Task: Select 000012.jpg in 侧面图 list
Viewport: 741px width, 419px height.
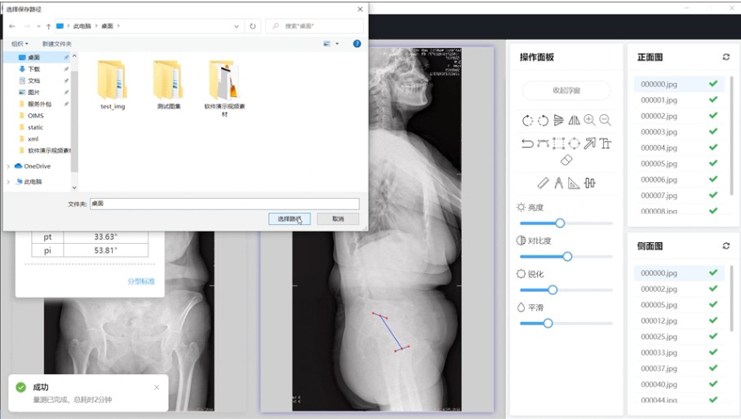Action: (679, 321)
